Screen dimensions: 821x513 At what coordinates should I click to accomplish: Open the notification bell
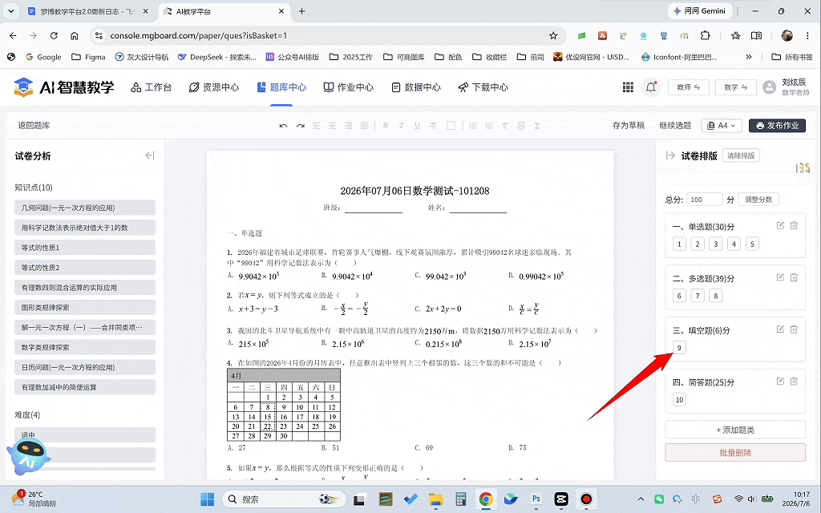[651, 87]
